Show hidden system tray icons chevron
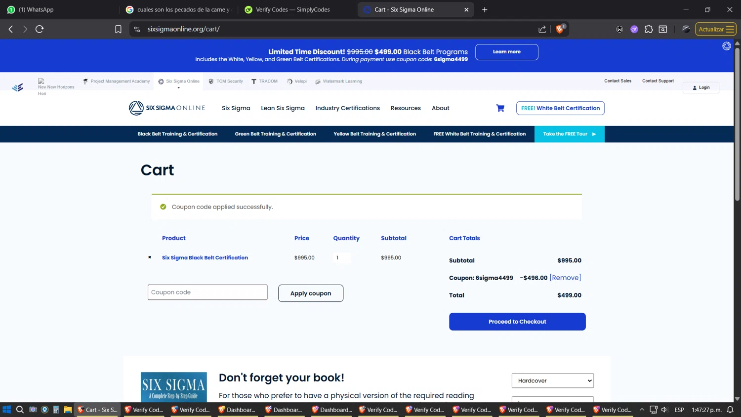Image resolution: width=741 pixels, height=417 pixels. pos(642,410)
